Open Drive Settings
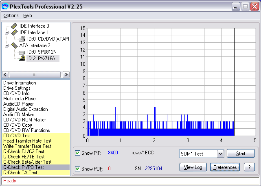The height and width of the screenshot is (186, 261). pyautogui.click(x=17, y=88)
